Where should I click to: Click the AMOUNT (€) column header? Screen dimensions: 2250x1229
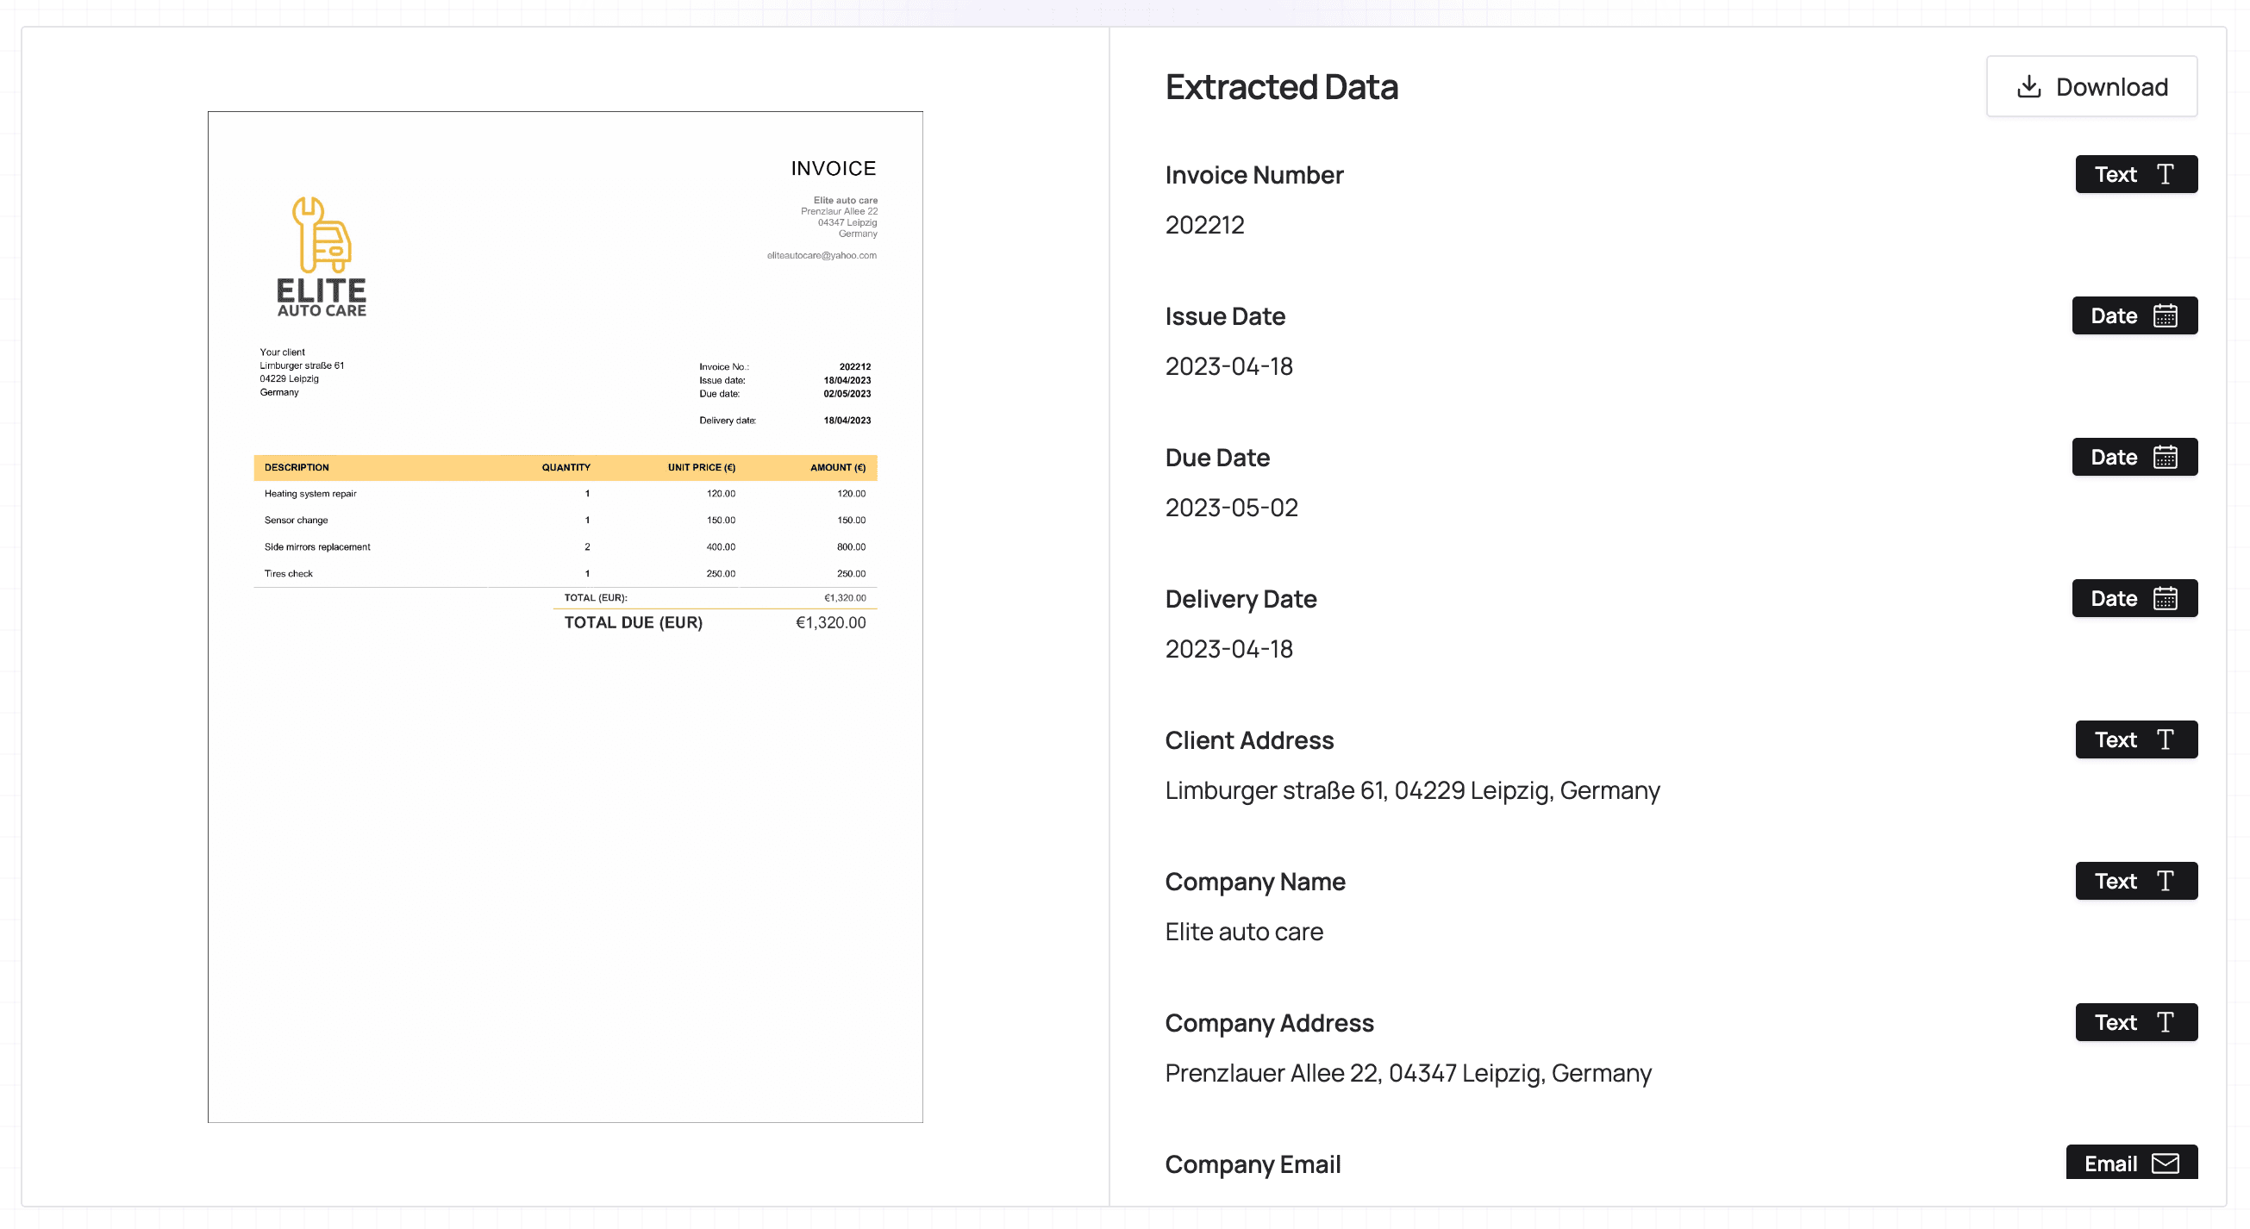(838, 468)
